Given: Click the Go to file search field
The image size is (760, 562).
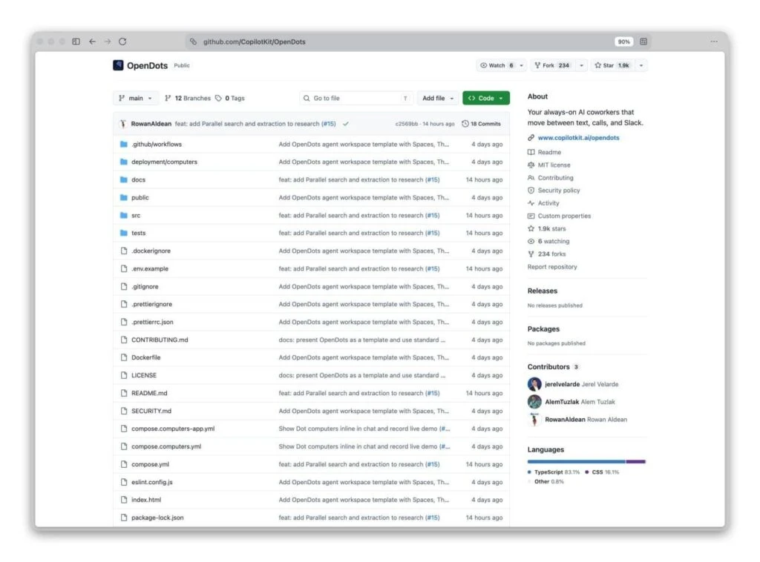Looking at the screenshot, I should coord(356,99).
